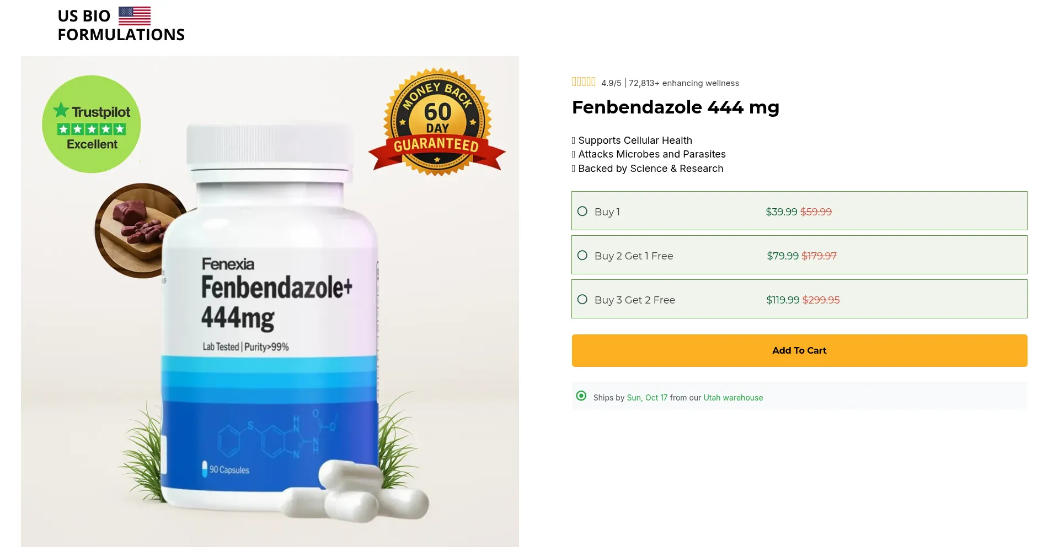Click the Utah warehouse link text
Viewport: 1059px width, 547px height.
(733, 398)
